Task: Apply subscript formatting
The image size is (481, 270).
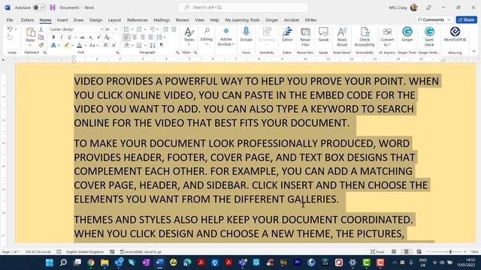Action: pyautogui.click(x=91, y=37)
